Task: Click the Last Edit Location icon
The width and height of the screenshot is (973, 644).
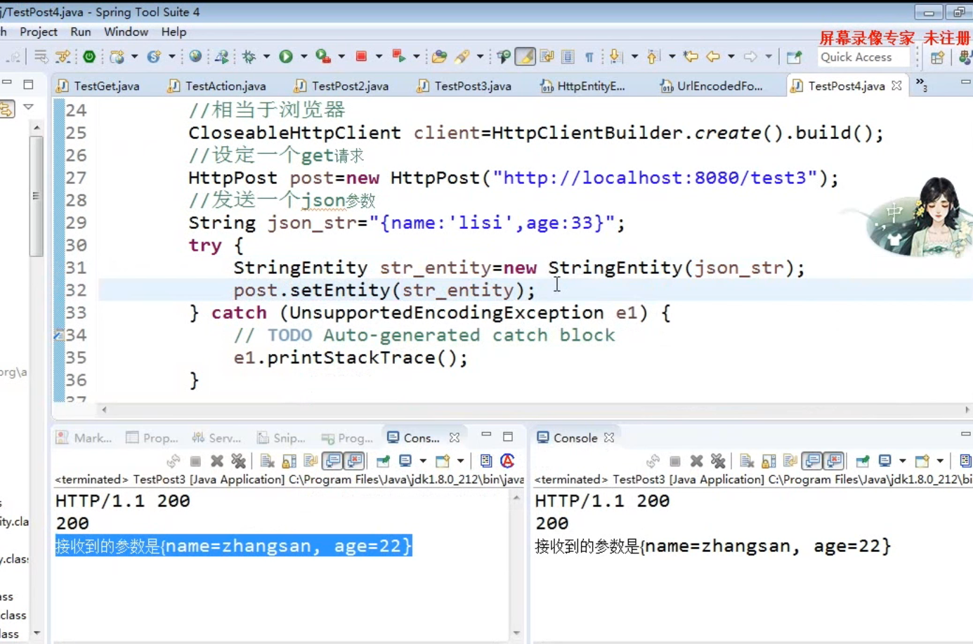Action: pos(691,57)
